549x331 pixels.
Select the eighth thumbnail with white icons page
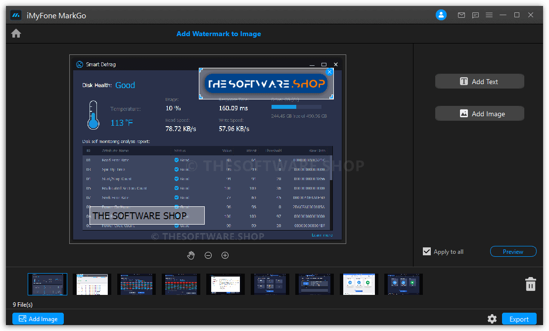tap(359, 284)
